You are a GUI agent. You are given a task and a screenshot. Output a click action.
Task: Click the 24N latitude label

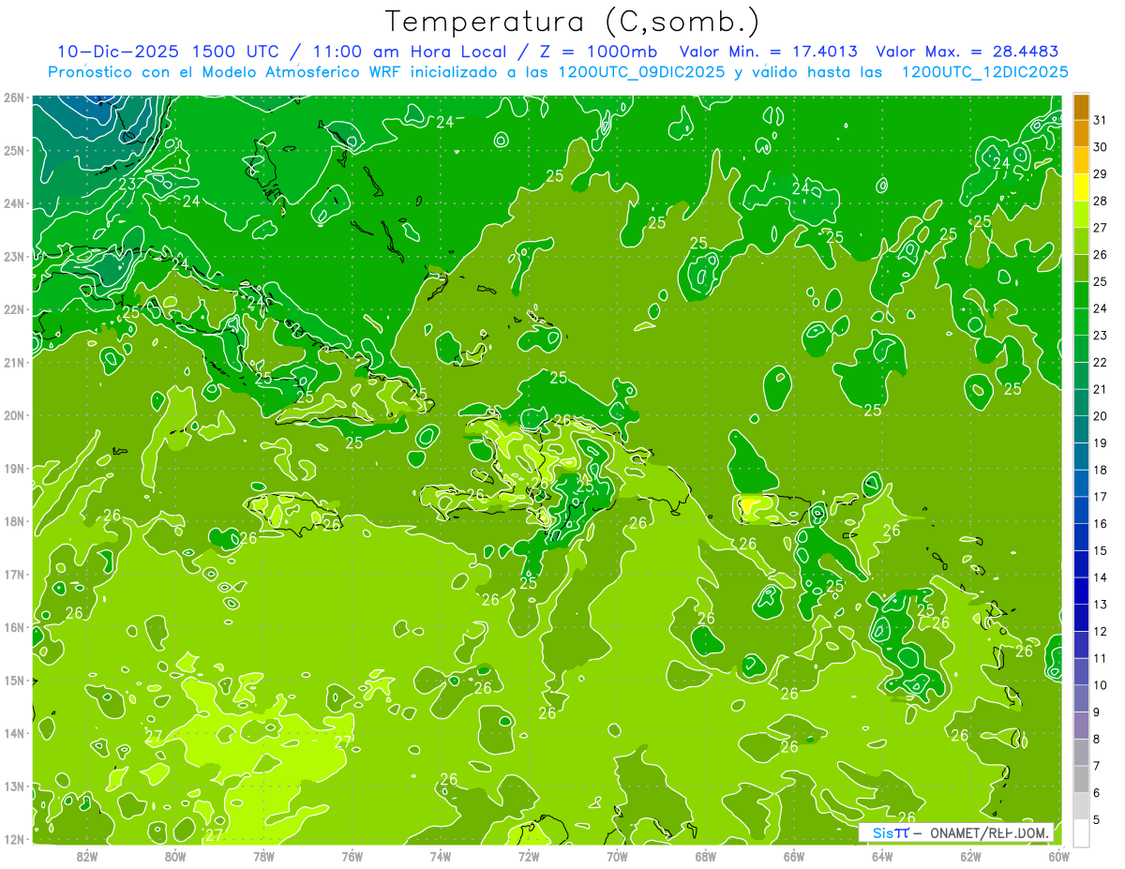pyautogui.click(x=13, y=203)
